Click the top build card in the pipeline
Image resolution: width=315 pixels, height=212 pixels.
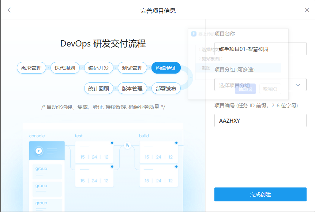tap(158, 152)
